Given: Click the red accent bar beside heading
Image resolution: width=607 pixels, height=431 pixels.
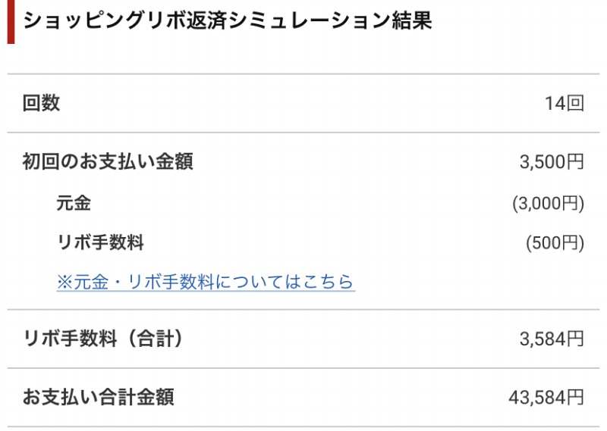Looking at the screenshot, I should (11, 21).
